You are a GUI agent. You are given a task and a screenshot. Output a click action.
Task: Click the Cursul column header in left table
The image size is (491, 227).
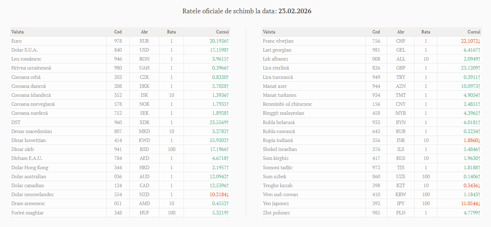click(222, 32)
